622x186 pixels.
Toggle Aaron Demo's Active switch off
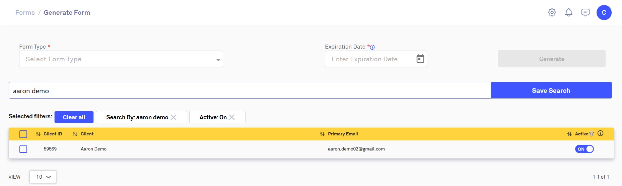pyautogui.click(x=584, y=149)
